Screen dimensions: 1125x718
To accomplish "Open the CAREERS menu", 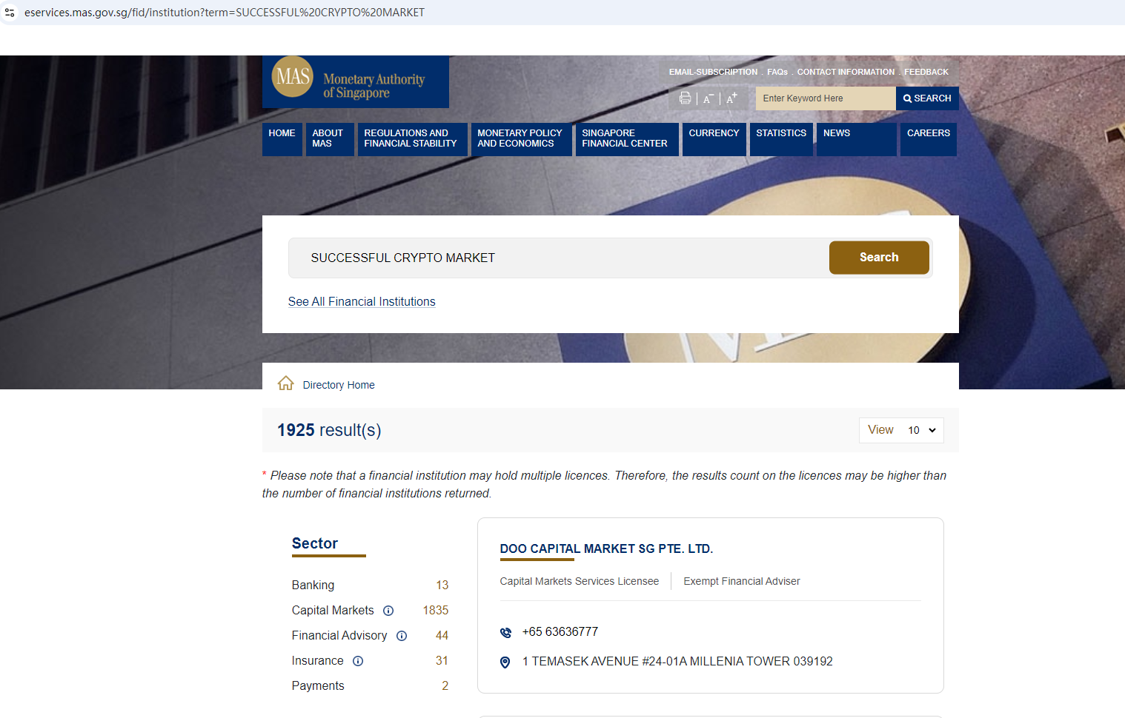I will point(929,139).
